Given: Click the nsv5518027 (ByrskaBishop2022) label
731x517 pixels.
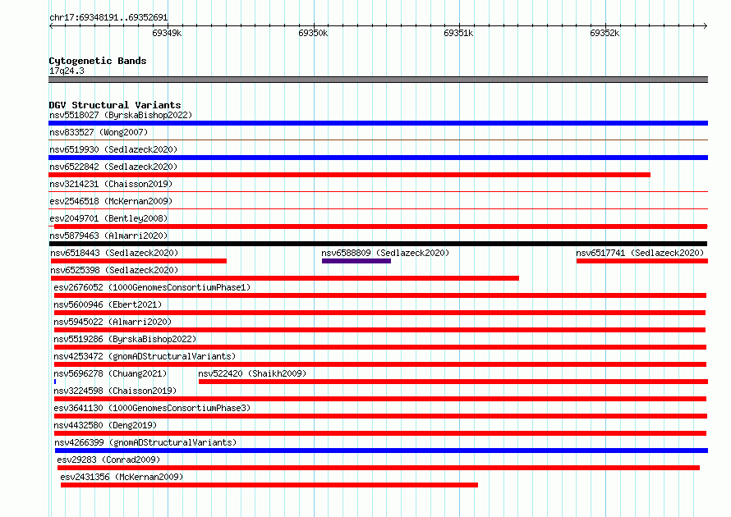Looking at the screenshot, I should [x=121, y=115].
